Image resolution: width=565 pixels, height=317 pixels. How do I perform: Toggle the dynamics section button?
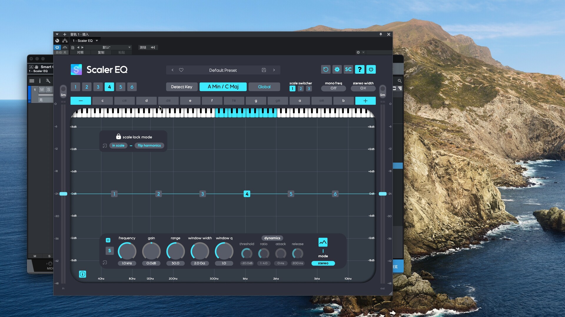click(272, 238)
